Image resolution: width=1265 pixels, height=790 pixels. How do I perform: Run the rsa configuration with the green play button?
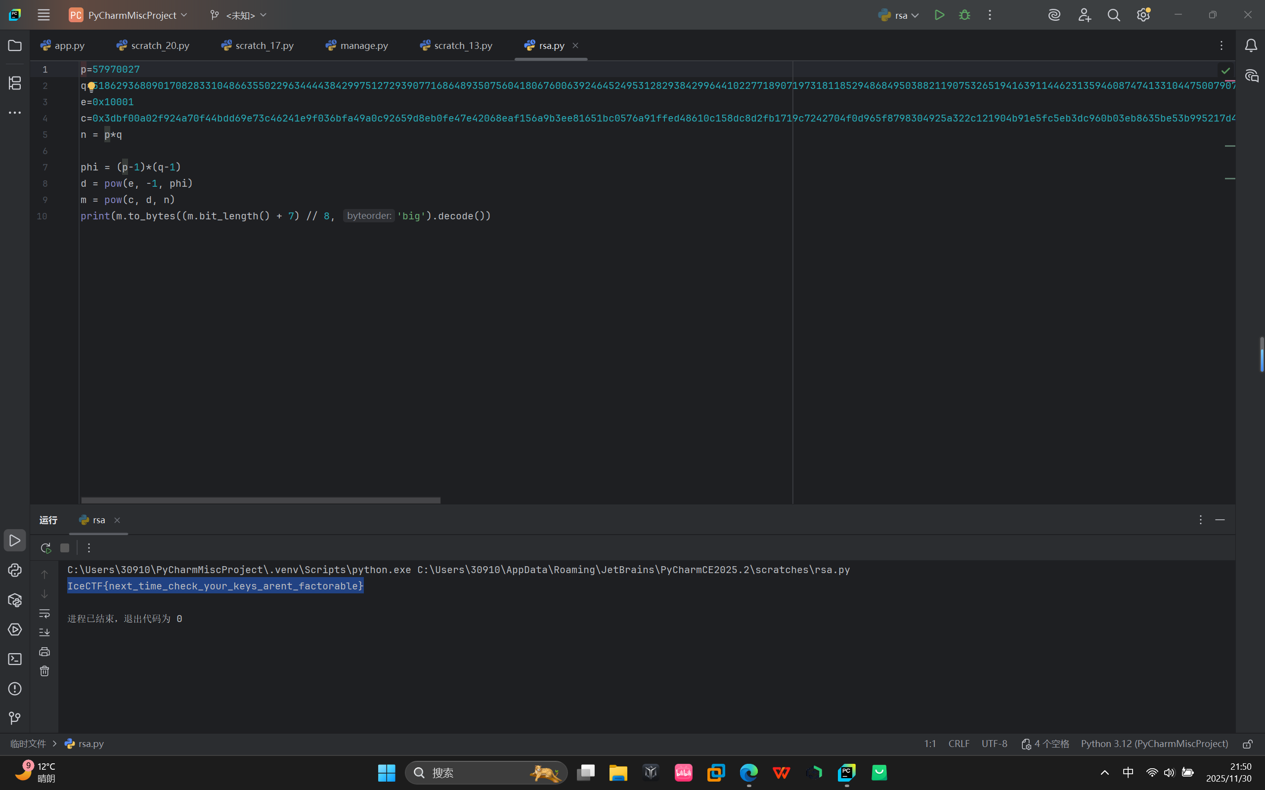pyautogui.click(x=939, y=15)
